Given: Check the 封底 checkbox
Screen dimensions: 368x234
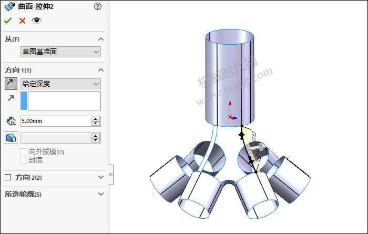Looking at the screenshot, I should (24, 160).
